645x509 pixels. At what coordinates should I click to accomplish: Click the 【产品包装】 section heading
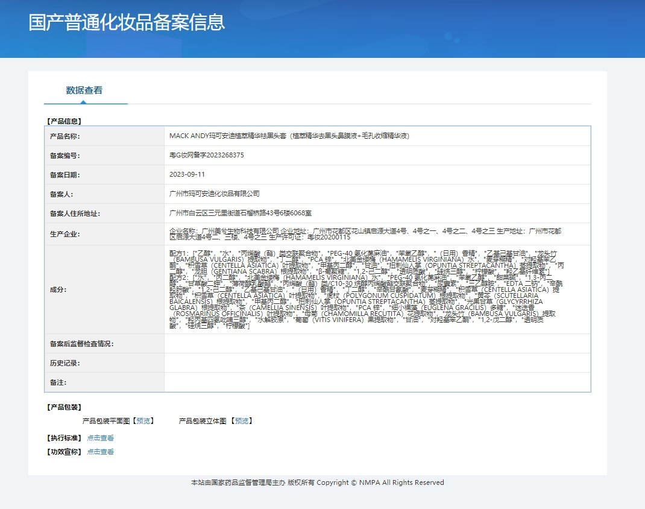coord(64,408)
